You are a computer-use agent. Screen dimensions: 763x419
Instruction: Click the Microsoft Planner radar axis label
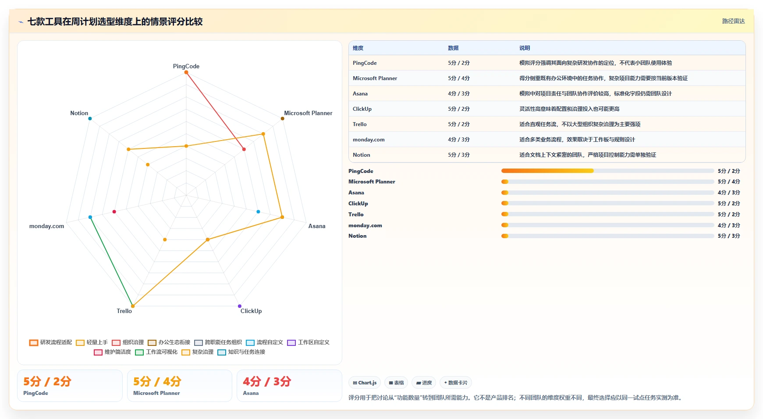(x=308, y=113)
